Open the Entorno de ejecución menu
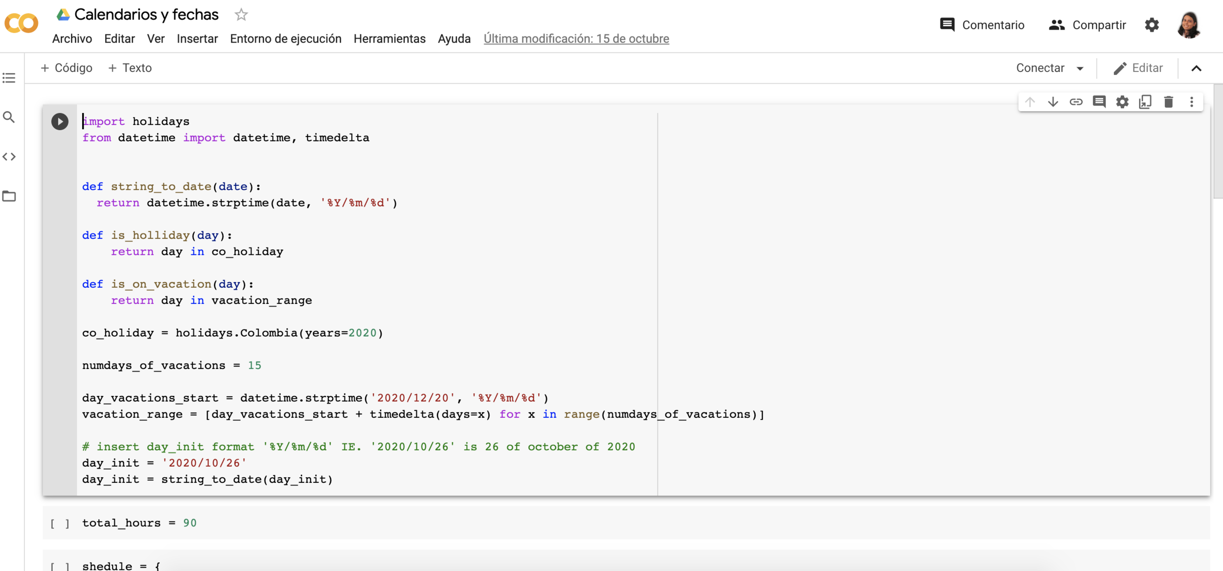The image size is (1223, 571). [x=286, y=39]
